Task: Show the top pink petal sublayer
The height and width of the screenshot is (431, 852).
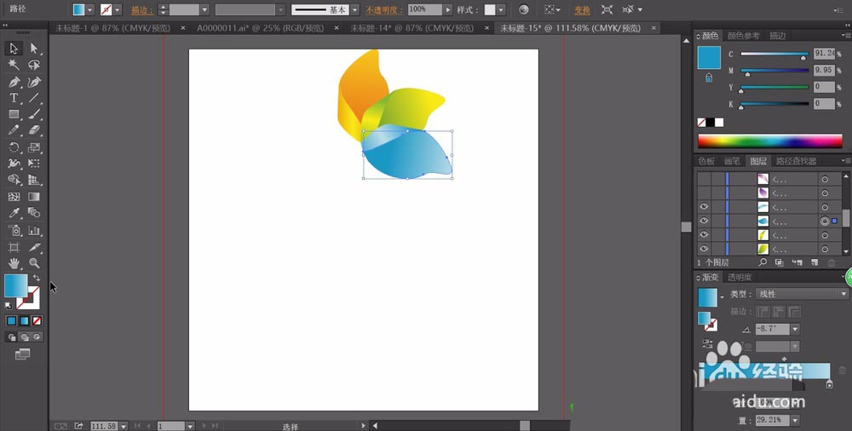Action: (x=705, y=178)
